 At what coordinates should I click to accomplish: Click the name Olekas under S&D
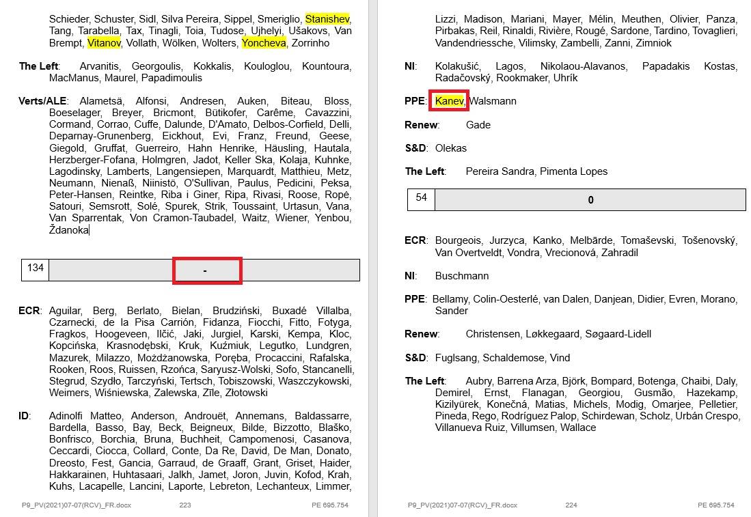tap(450, 148)
